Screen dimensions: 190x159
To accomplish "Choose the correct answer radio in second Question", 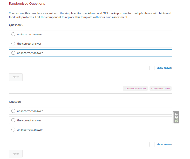I will (x=13, y=120).
